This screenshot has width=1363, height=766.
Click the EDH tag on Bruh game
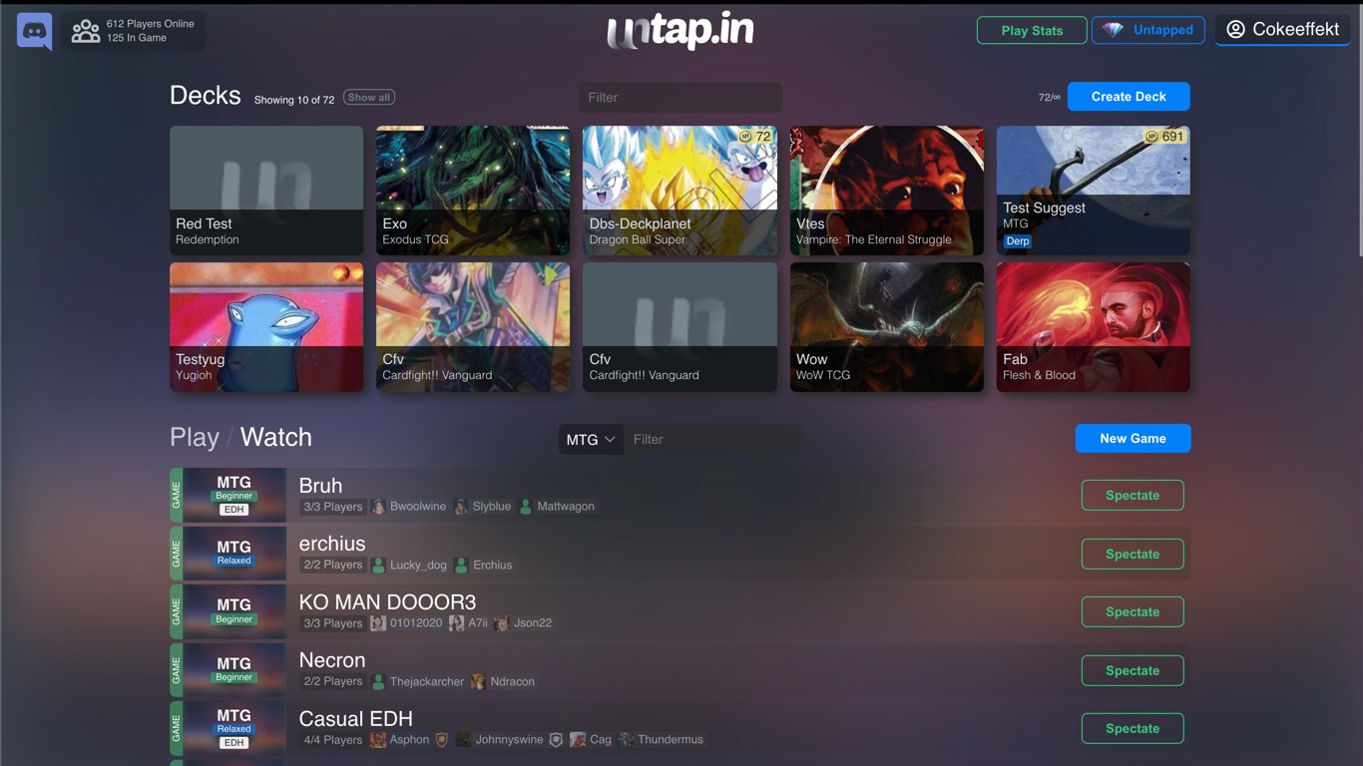234,510
